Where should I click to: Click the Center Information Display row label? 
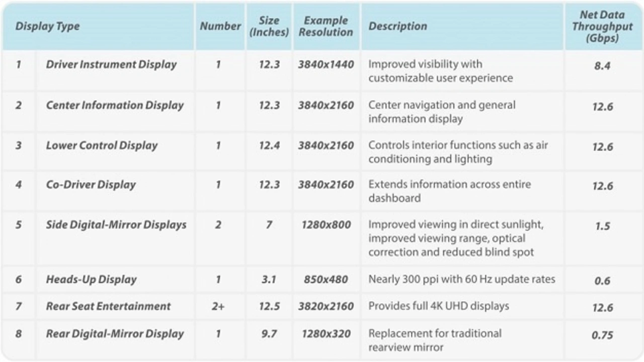[115, 105]
